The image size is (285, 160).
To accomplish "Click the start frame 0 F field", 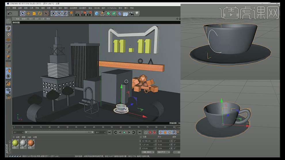I will 18,132.
